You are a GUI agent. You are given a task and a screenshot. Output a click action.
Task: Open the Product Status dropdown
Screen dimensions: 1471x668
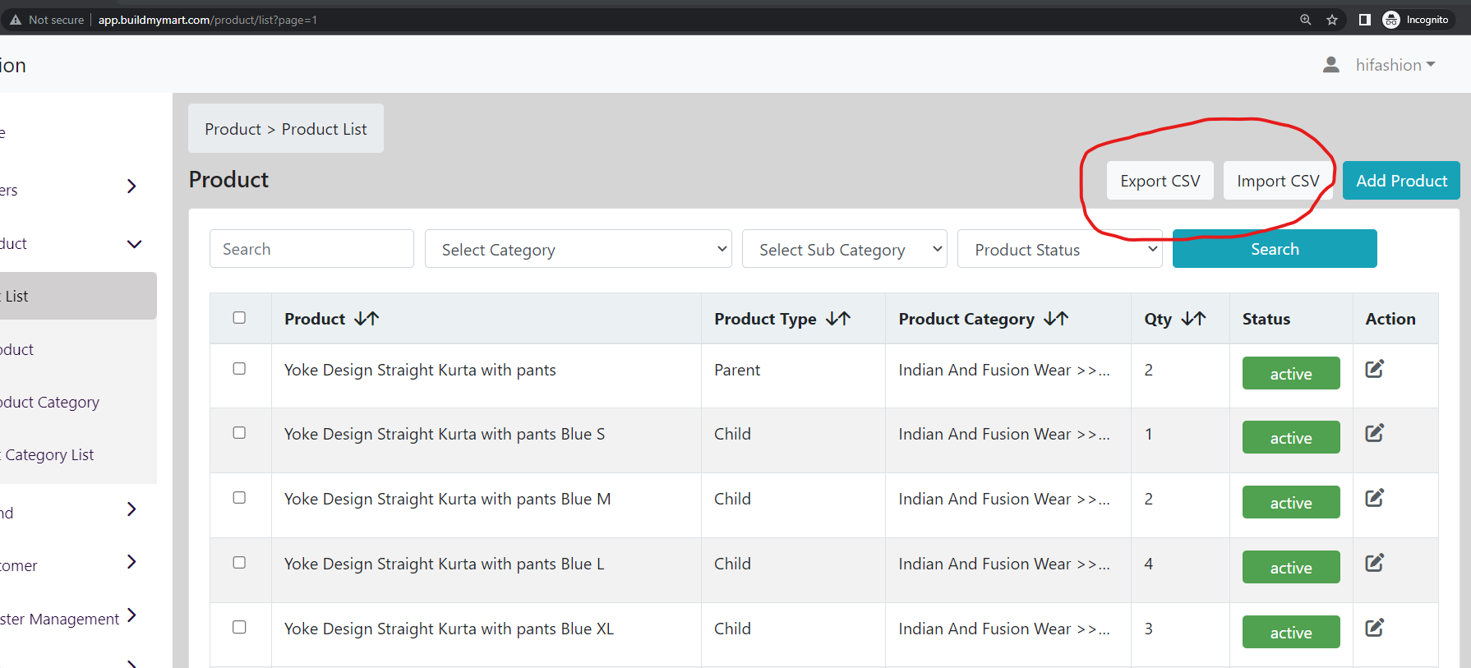point(1059,249)
